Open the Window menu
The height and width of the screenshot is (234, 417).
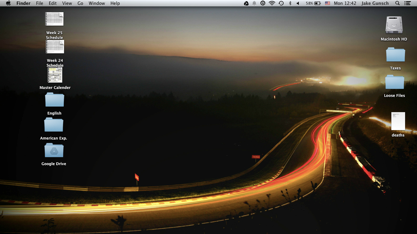point(97,3)
